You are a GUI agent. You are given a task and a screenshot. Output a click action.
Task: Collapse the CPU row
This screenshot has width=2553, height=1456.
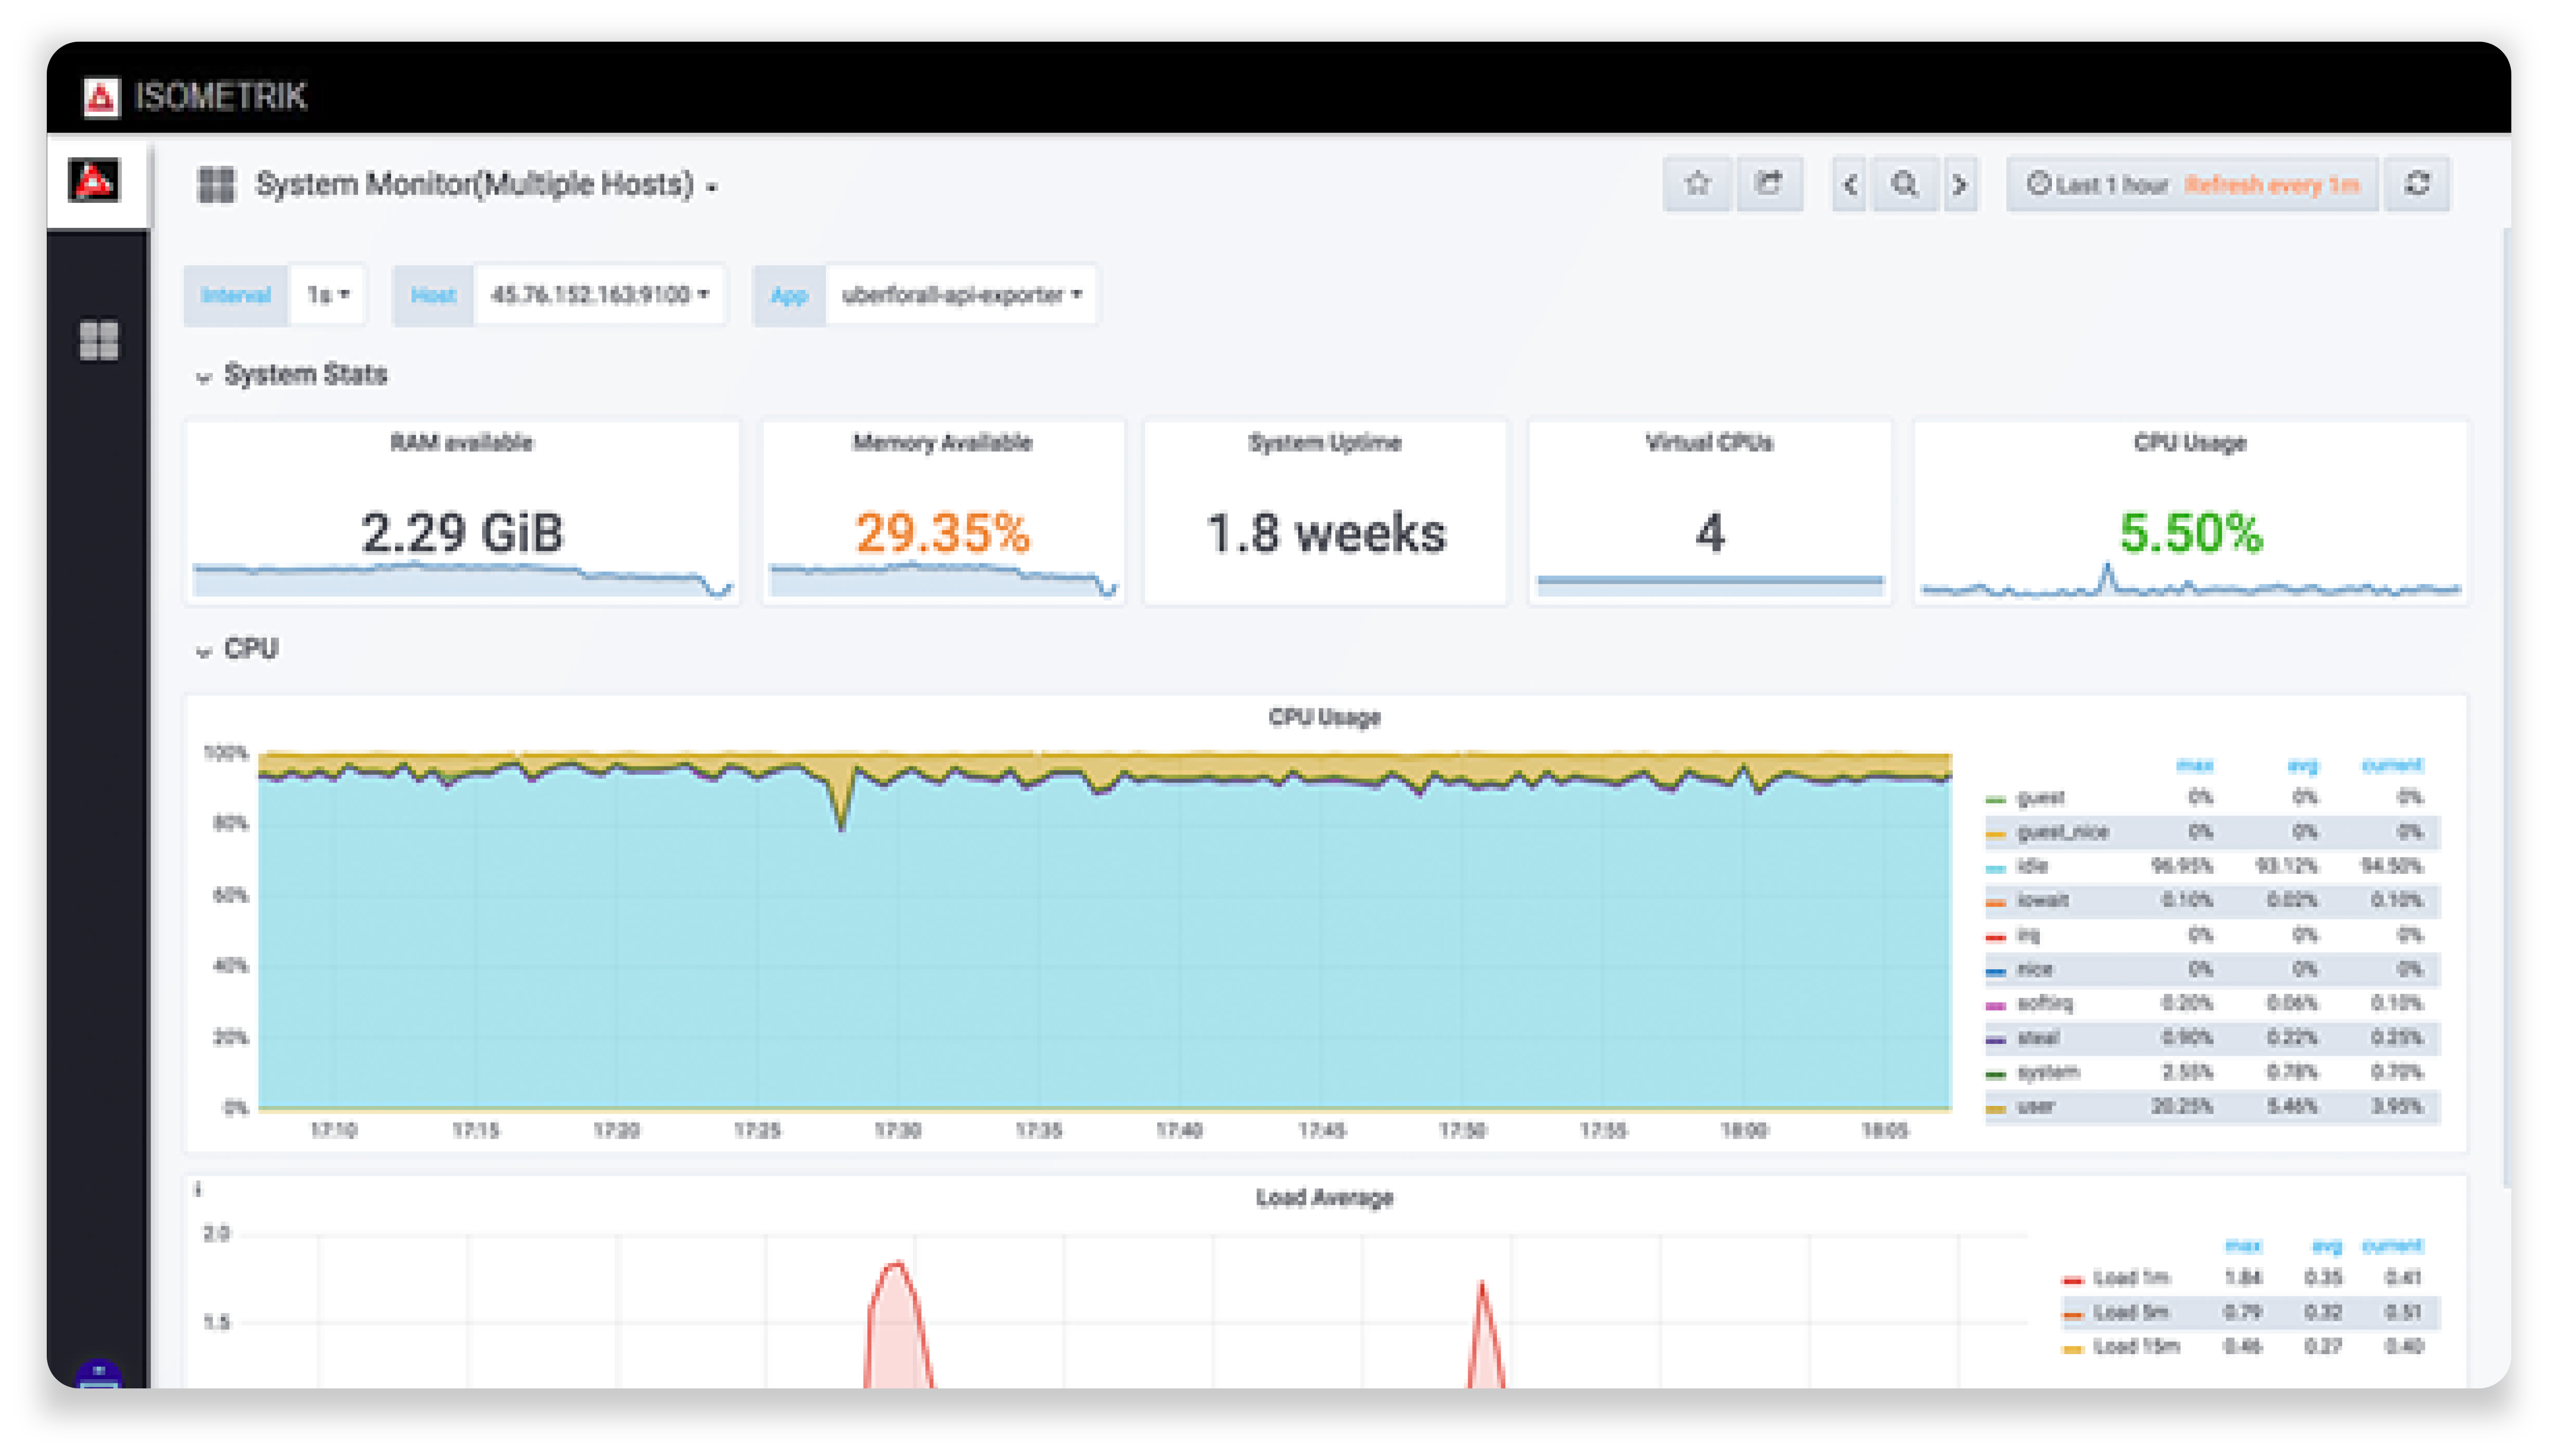coord(237,649)
